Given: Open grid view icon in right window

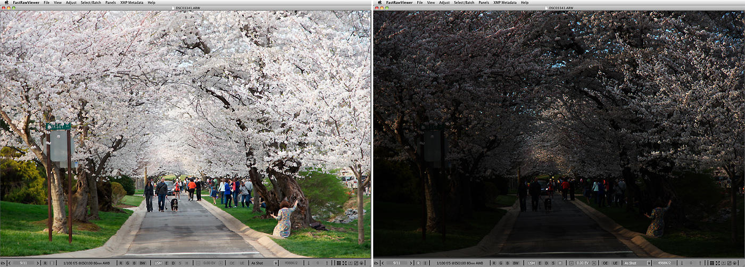Looking at the screenshot, I should coord(711,263).
